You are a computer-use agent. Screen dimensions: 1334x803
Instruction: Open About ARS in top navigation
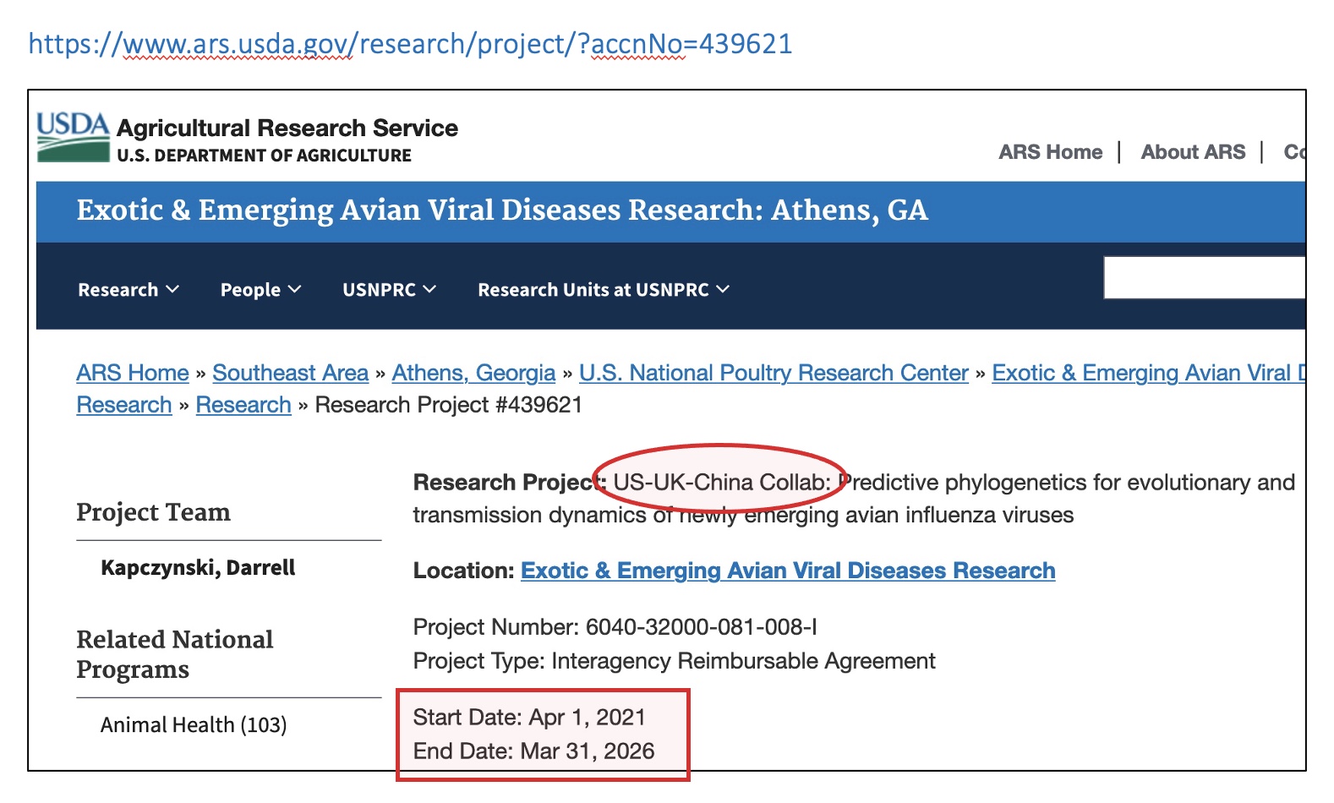pos(1193,152)
